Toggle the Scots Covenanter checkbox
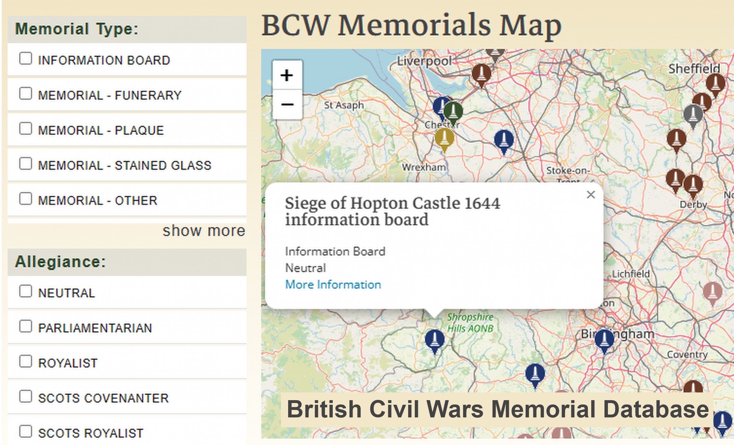The image size is (734, 445). (26, 396)
